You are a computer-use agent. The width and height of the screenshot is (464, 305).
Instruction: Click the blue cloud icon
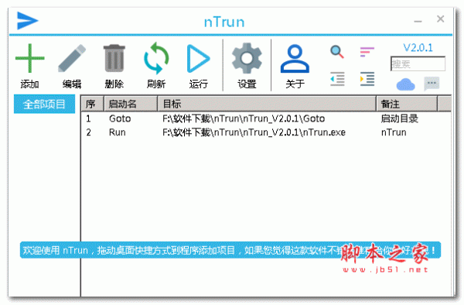[405, 84]
